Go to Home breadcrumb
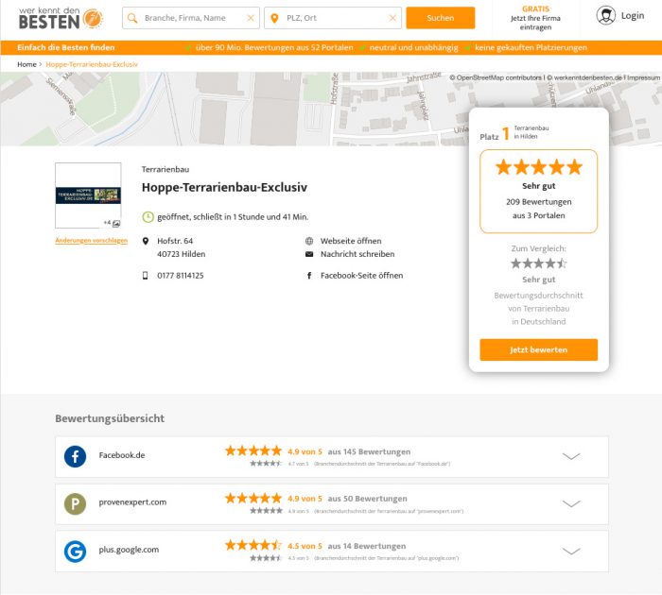662x595 pixels. pos(26,64)
